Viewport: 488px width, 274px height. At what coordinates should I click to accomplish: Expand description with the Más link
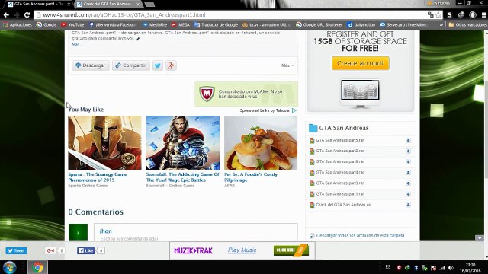[x=76, y=44]
